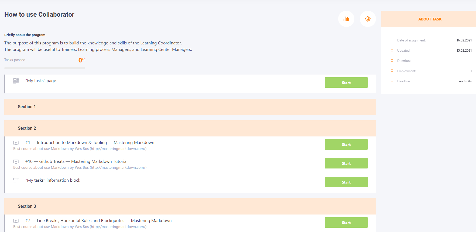Click the "Deadline:" label
Screen dimensions: 476x232
(404, 81)
